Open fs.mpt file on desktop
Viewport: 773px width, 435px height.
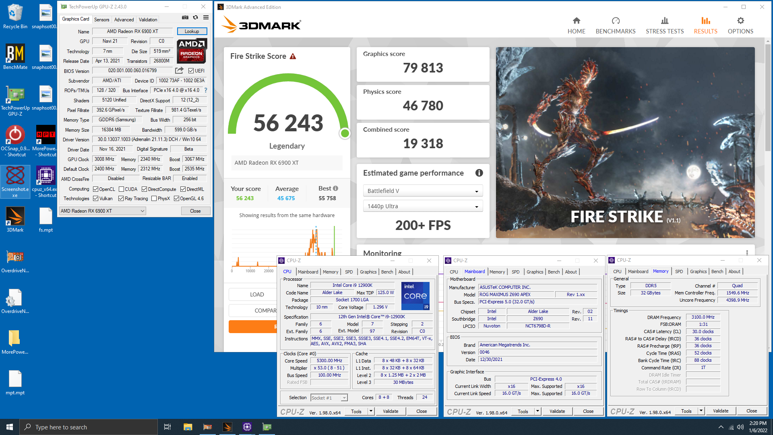click(x=45, y=220)
